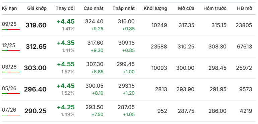
Task: Click the 12/25 open interest 67613
Action: pyautogui.click(x=245, y=47)
